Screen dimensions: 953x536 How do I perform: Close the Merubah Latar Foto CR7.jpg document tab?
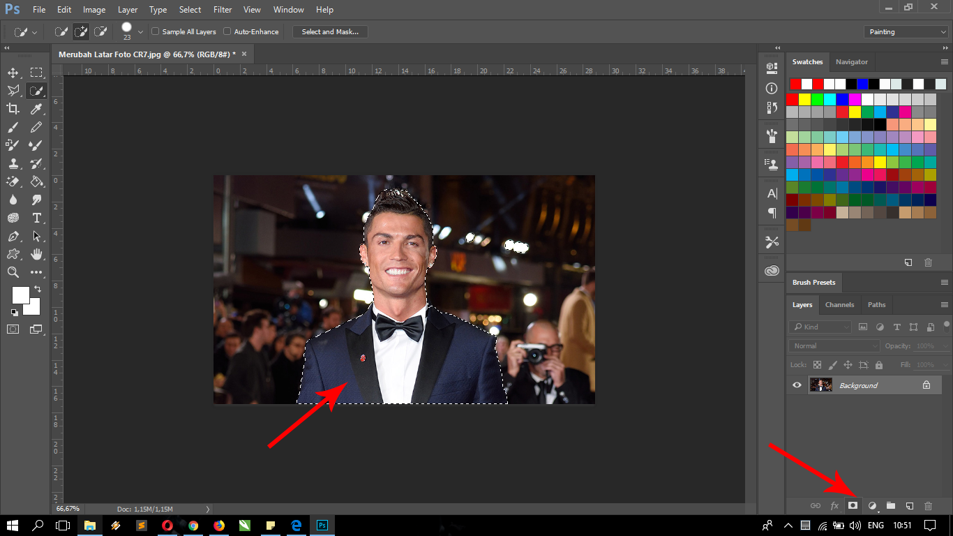click(x=244, y=54)
